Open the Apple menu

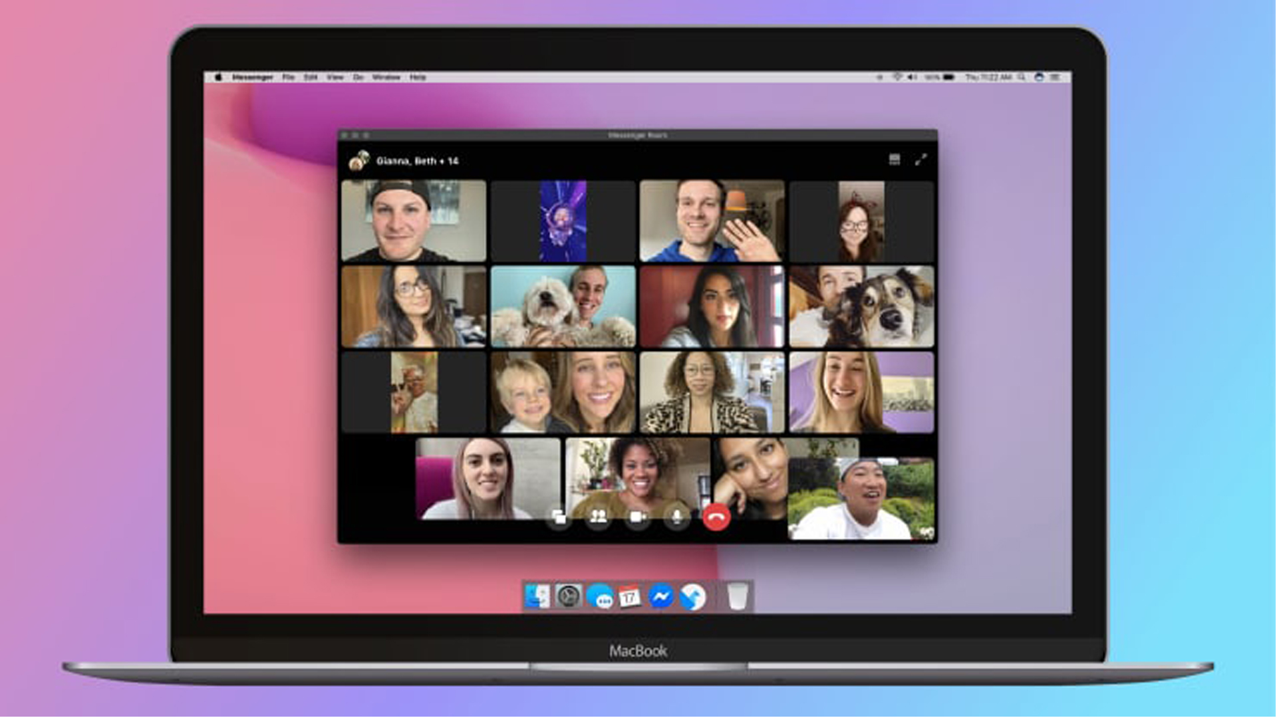pos(217,78)
